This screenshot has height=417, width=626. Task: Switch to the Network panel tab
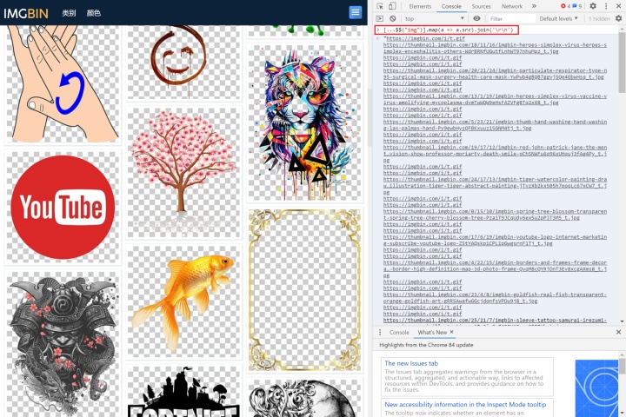coord(512,6)
